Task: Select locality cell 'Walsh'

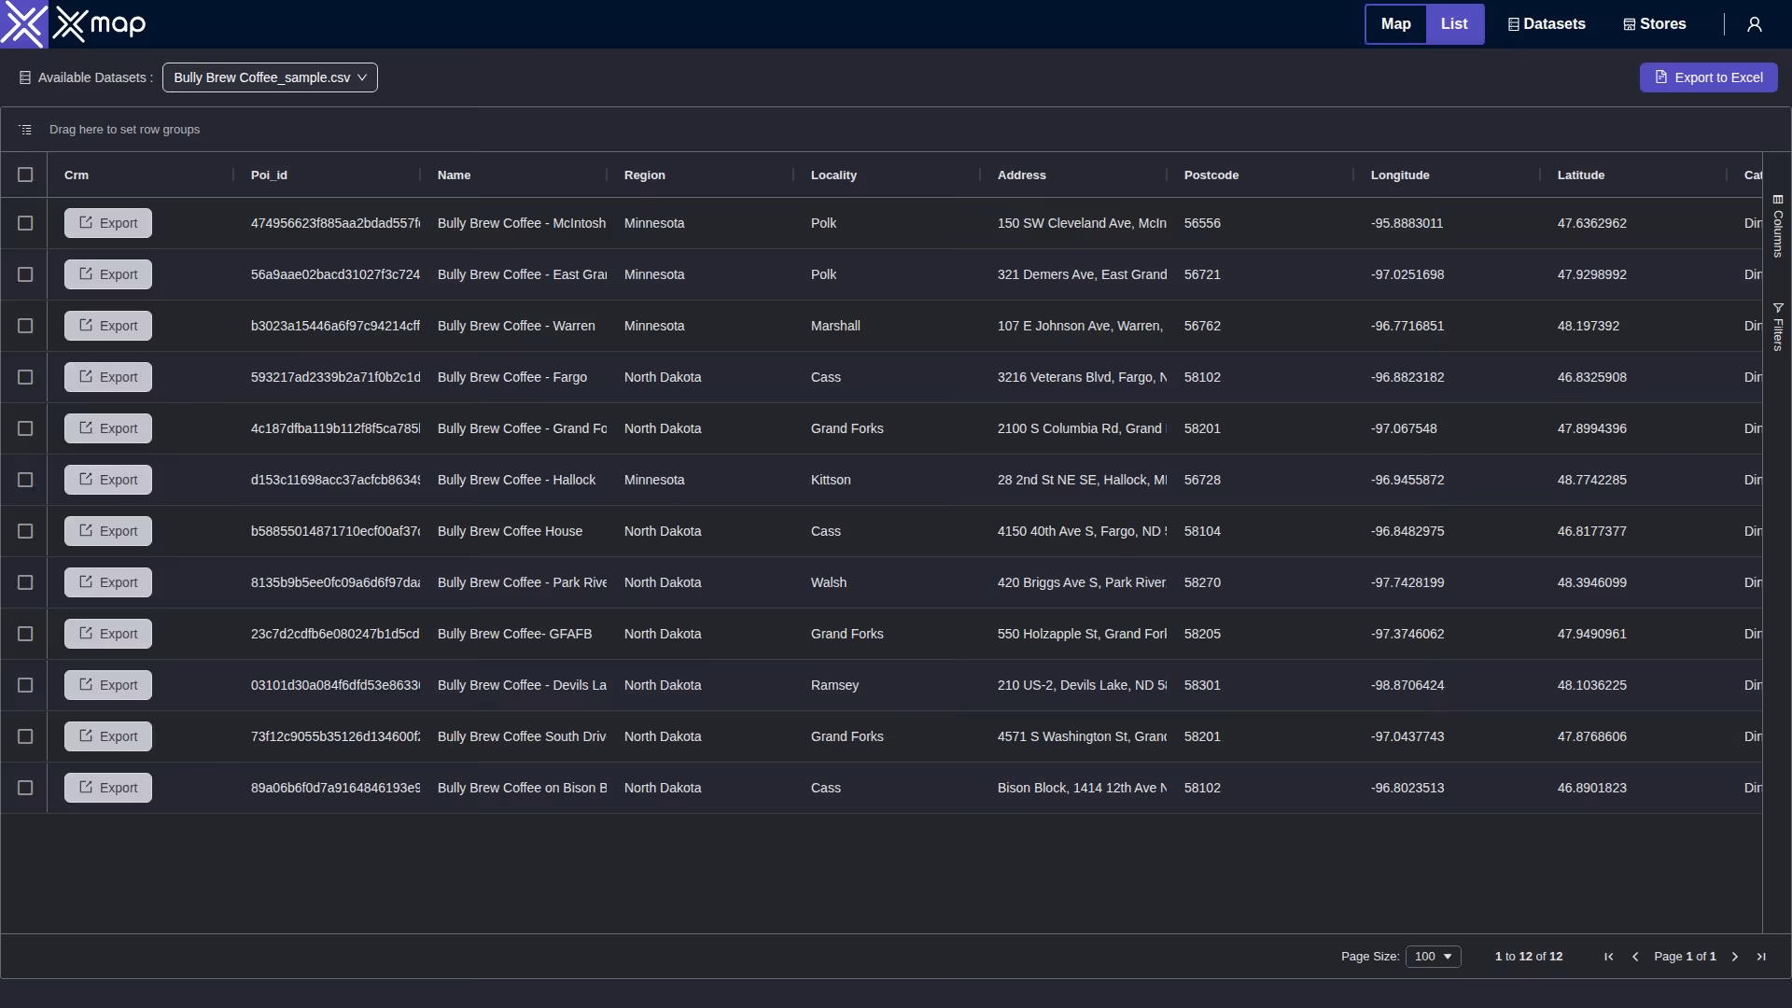Action: [829, 582]
